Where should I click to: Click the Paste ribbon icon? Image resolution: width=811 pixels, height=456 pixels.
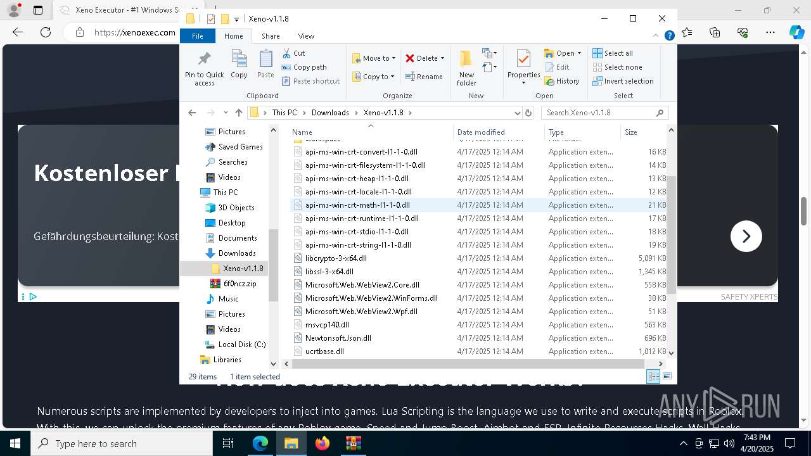tap(265, 64)
